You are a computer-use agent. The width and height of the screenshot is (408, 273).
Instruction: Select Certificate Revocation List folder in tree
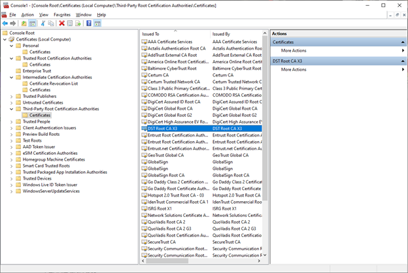53,84
